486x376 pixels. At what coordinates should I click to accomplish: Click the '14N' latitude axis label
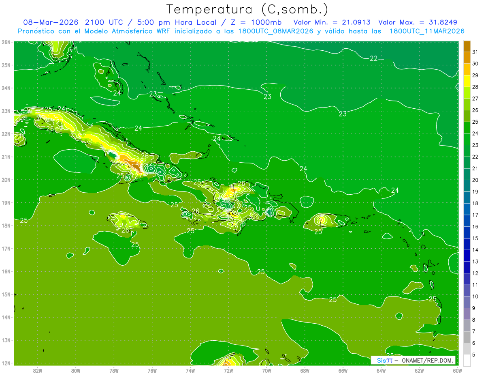point(6,317)
